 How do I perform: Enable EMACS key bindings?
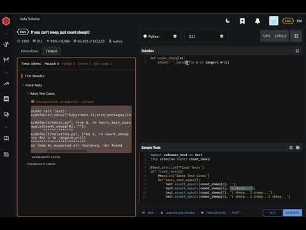tap(280, 36)
